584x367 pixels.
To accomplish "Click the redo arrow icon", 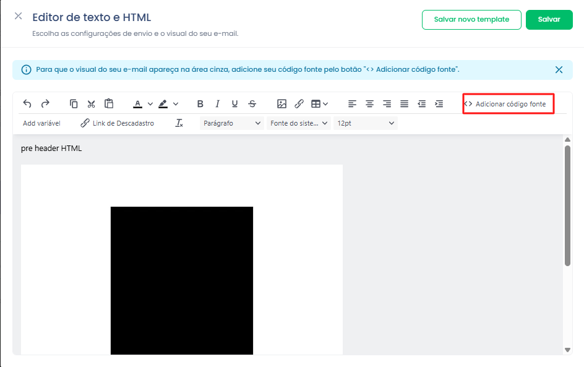I will 45,103.
